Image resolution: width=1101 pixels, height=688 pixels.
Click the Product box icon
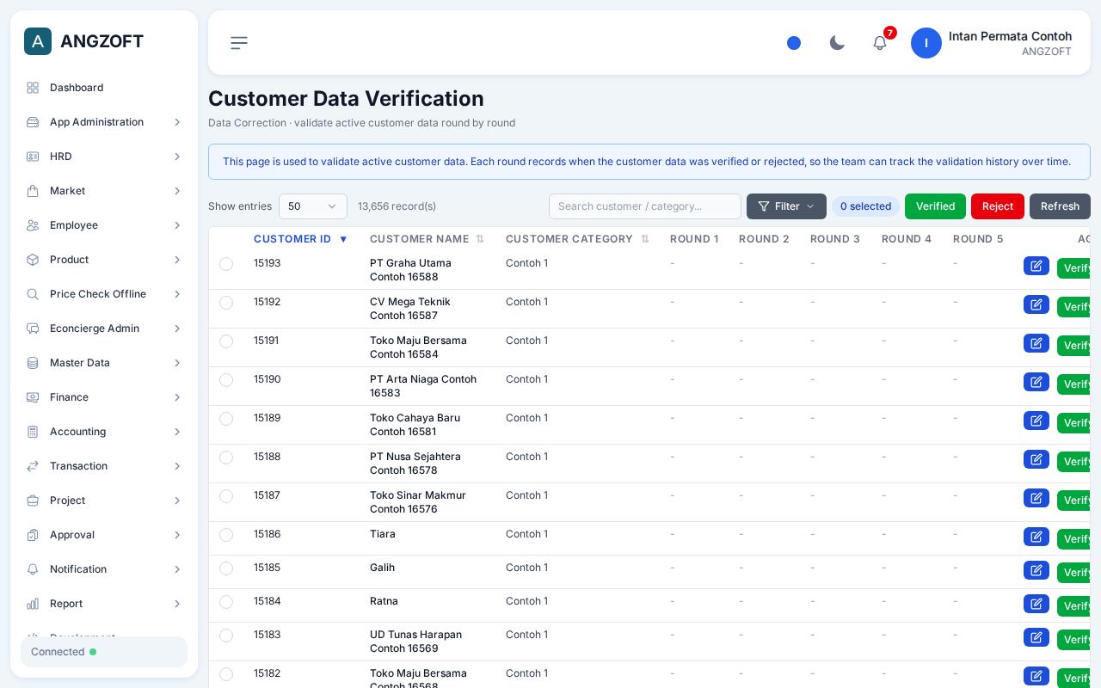click(33, 260)
